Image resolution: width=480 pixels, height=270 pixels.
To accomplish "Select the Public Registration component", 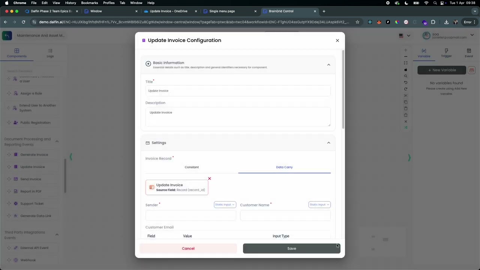I will pyautogui.click(x=35, y=123).
